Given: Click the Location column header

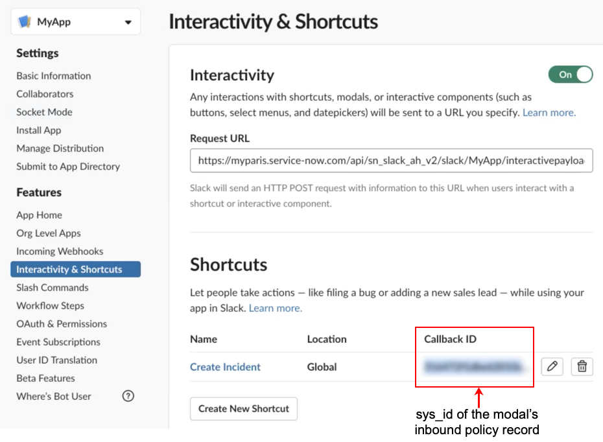Looking at the screenshot, I should pyautogui.click(x=327, y=339).
